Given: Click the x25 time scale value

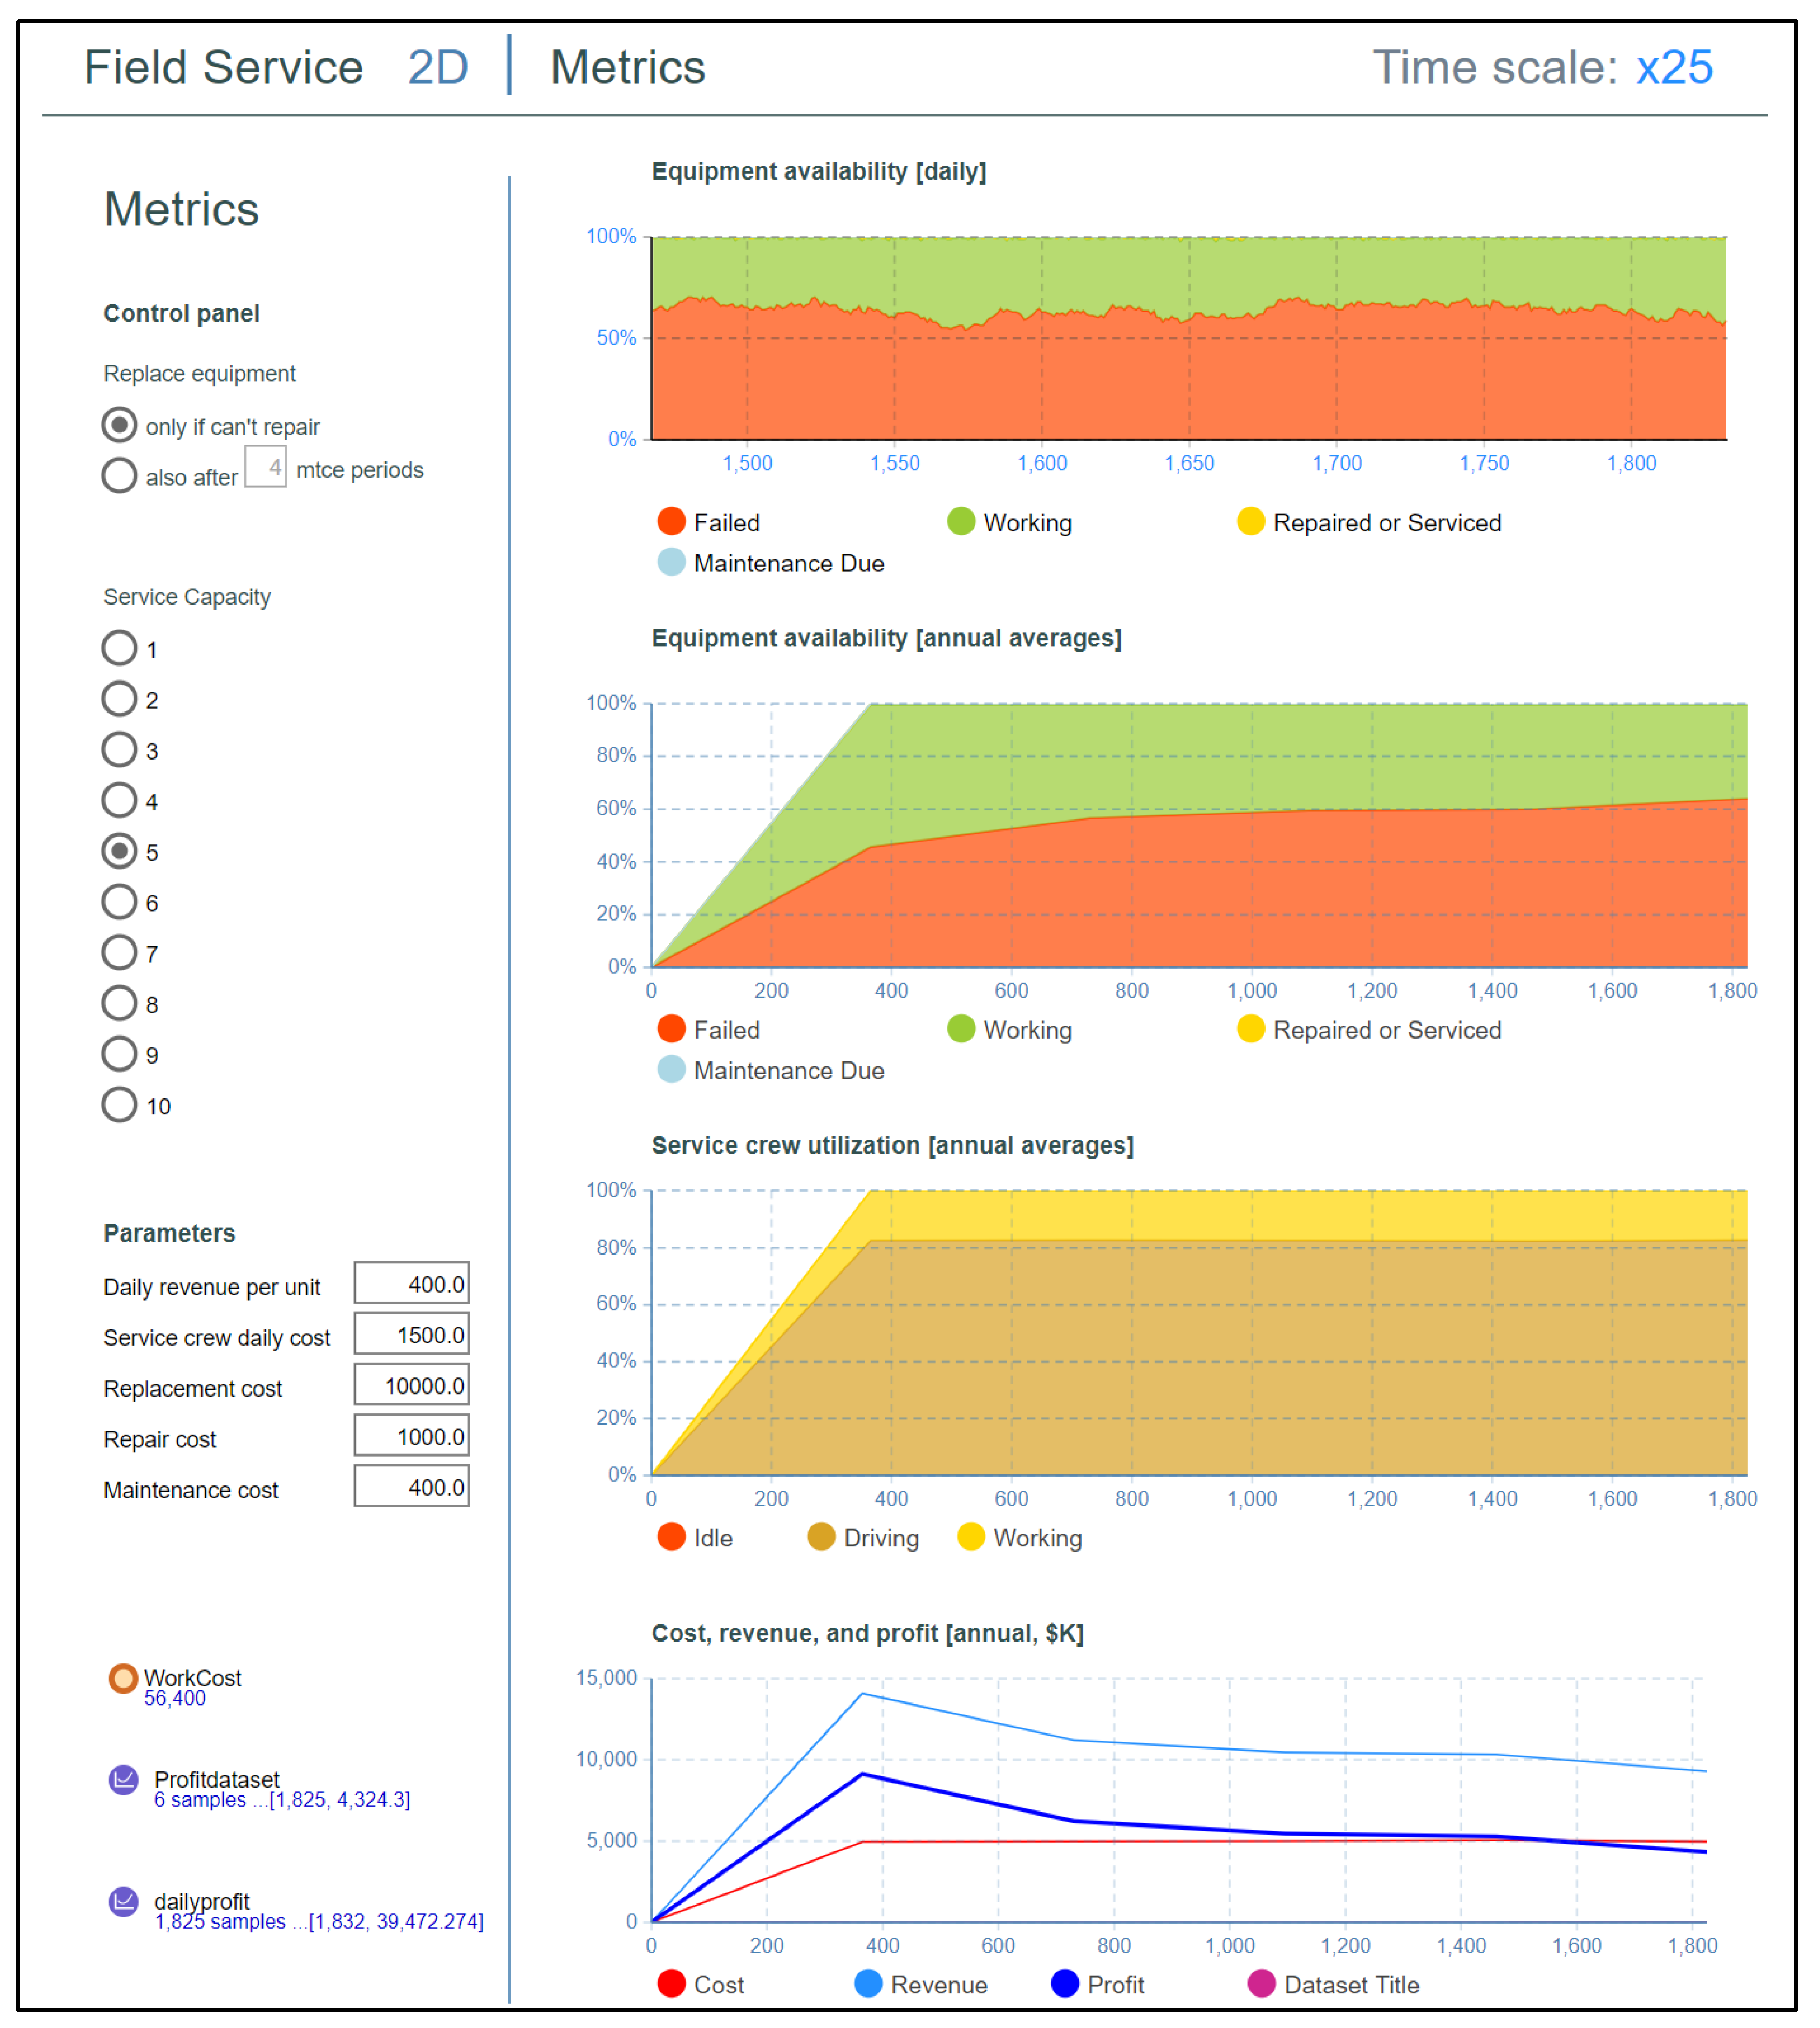Looking at the screenshot, I should click(1674, 68).
